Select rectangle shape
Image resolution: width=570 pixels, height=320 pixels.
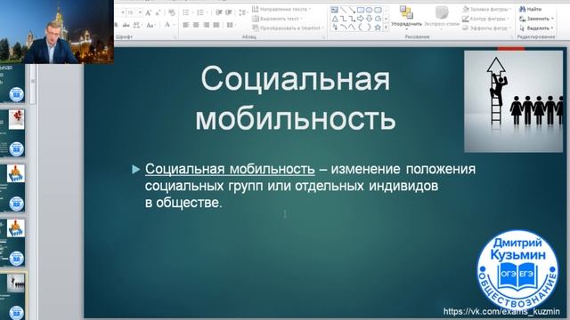[x=361, y=10]
